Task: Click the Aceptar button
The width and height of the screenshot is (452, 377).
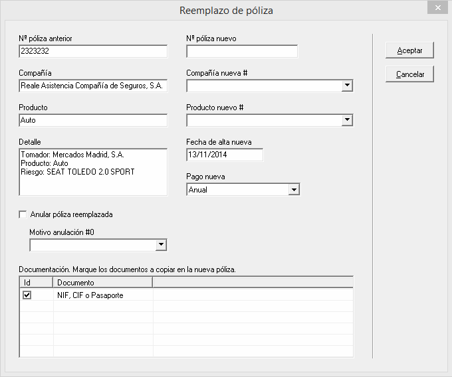Action: [409, 50]
